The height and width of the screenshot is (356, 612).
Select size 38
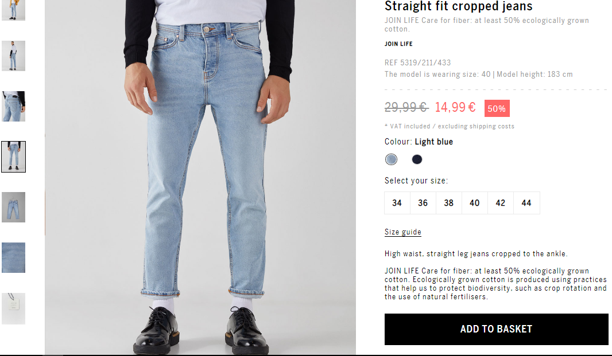[x=449, y=203]
